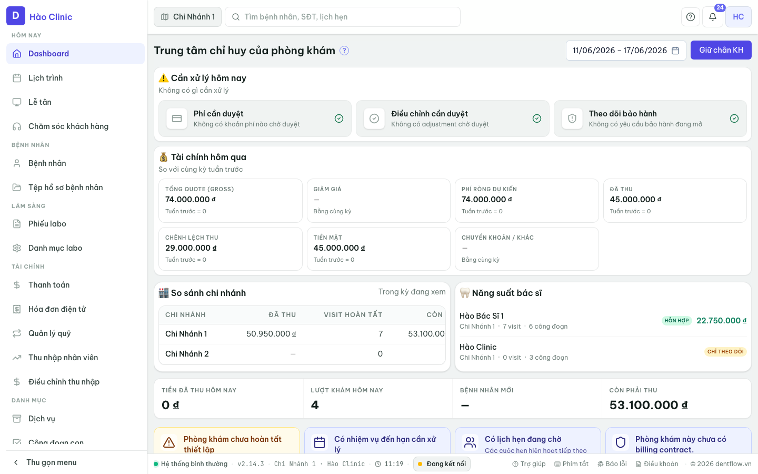Click check circle icon in Điều chỉnh cần duyệt
Image resolution: width=758 pixels, height=474 pixels.
(x=374, y=118)
